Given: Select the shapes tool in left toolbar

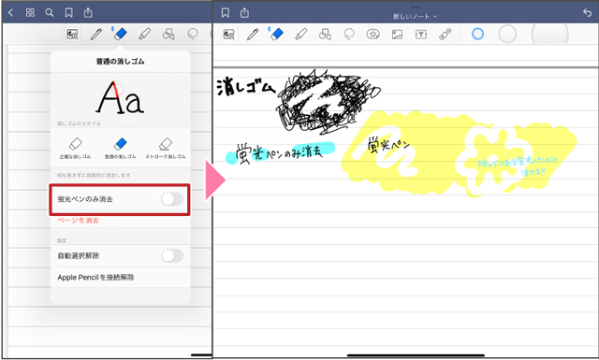Looking at the screenshot, I should tap(168, 35).
